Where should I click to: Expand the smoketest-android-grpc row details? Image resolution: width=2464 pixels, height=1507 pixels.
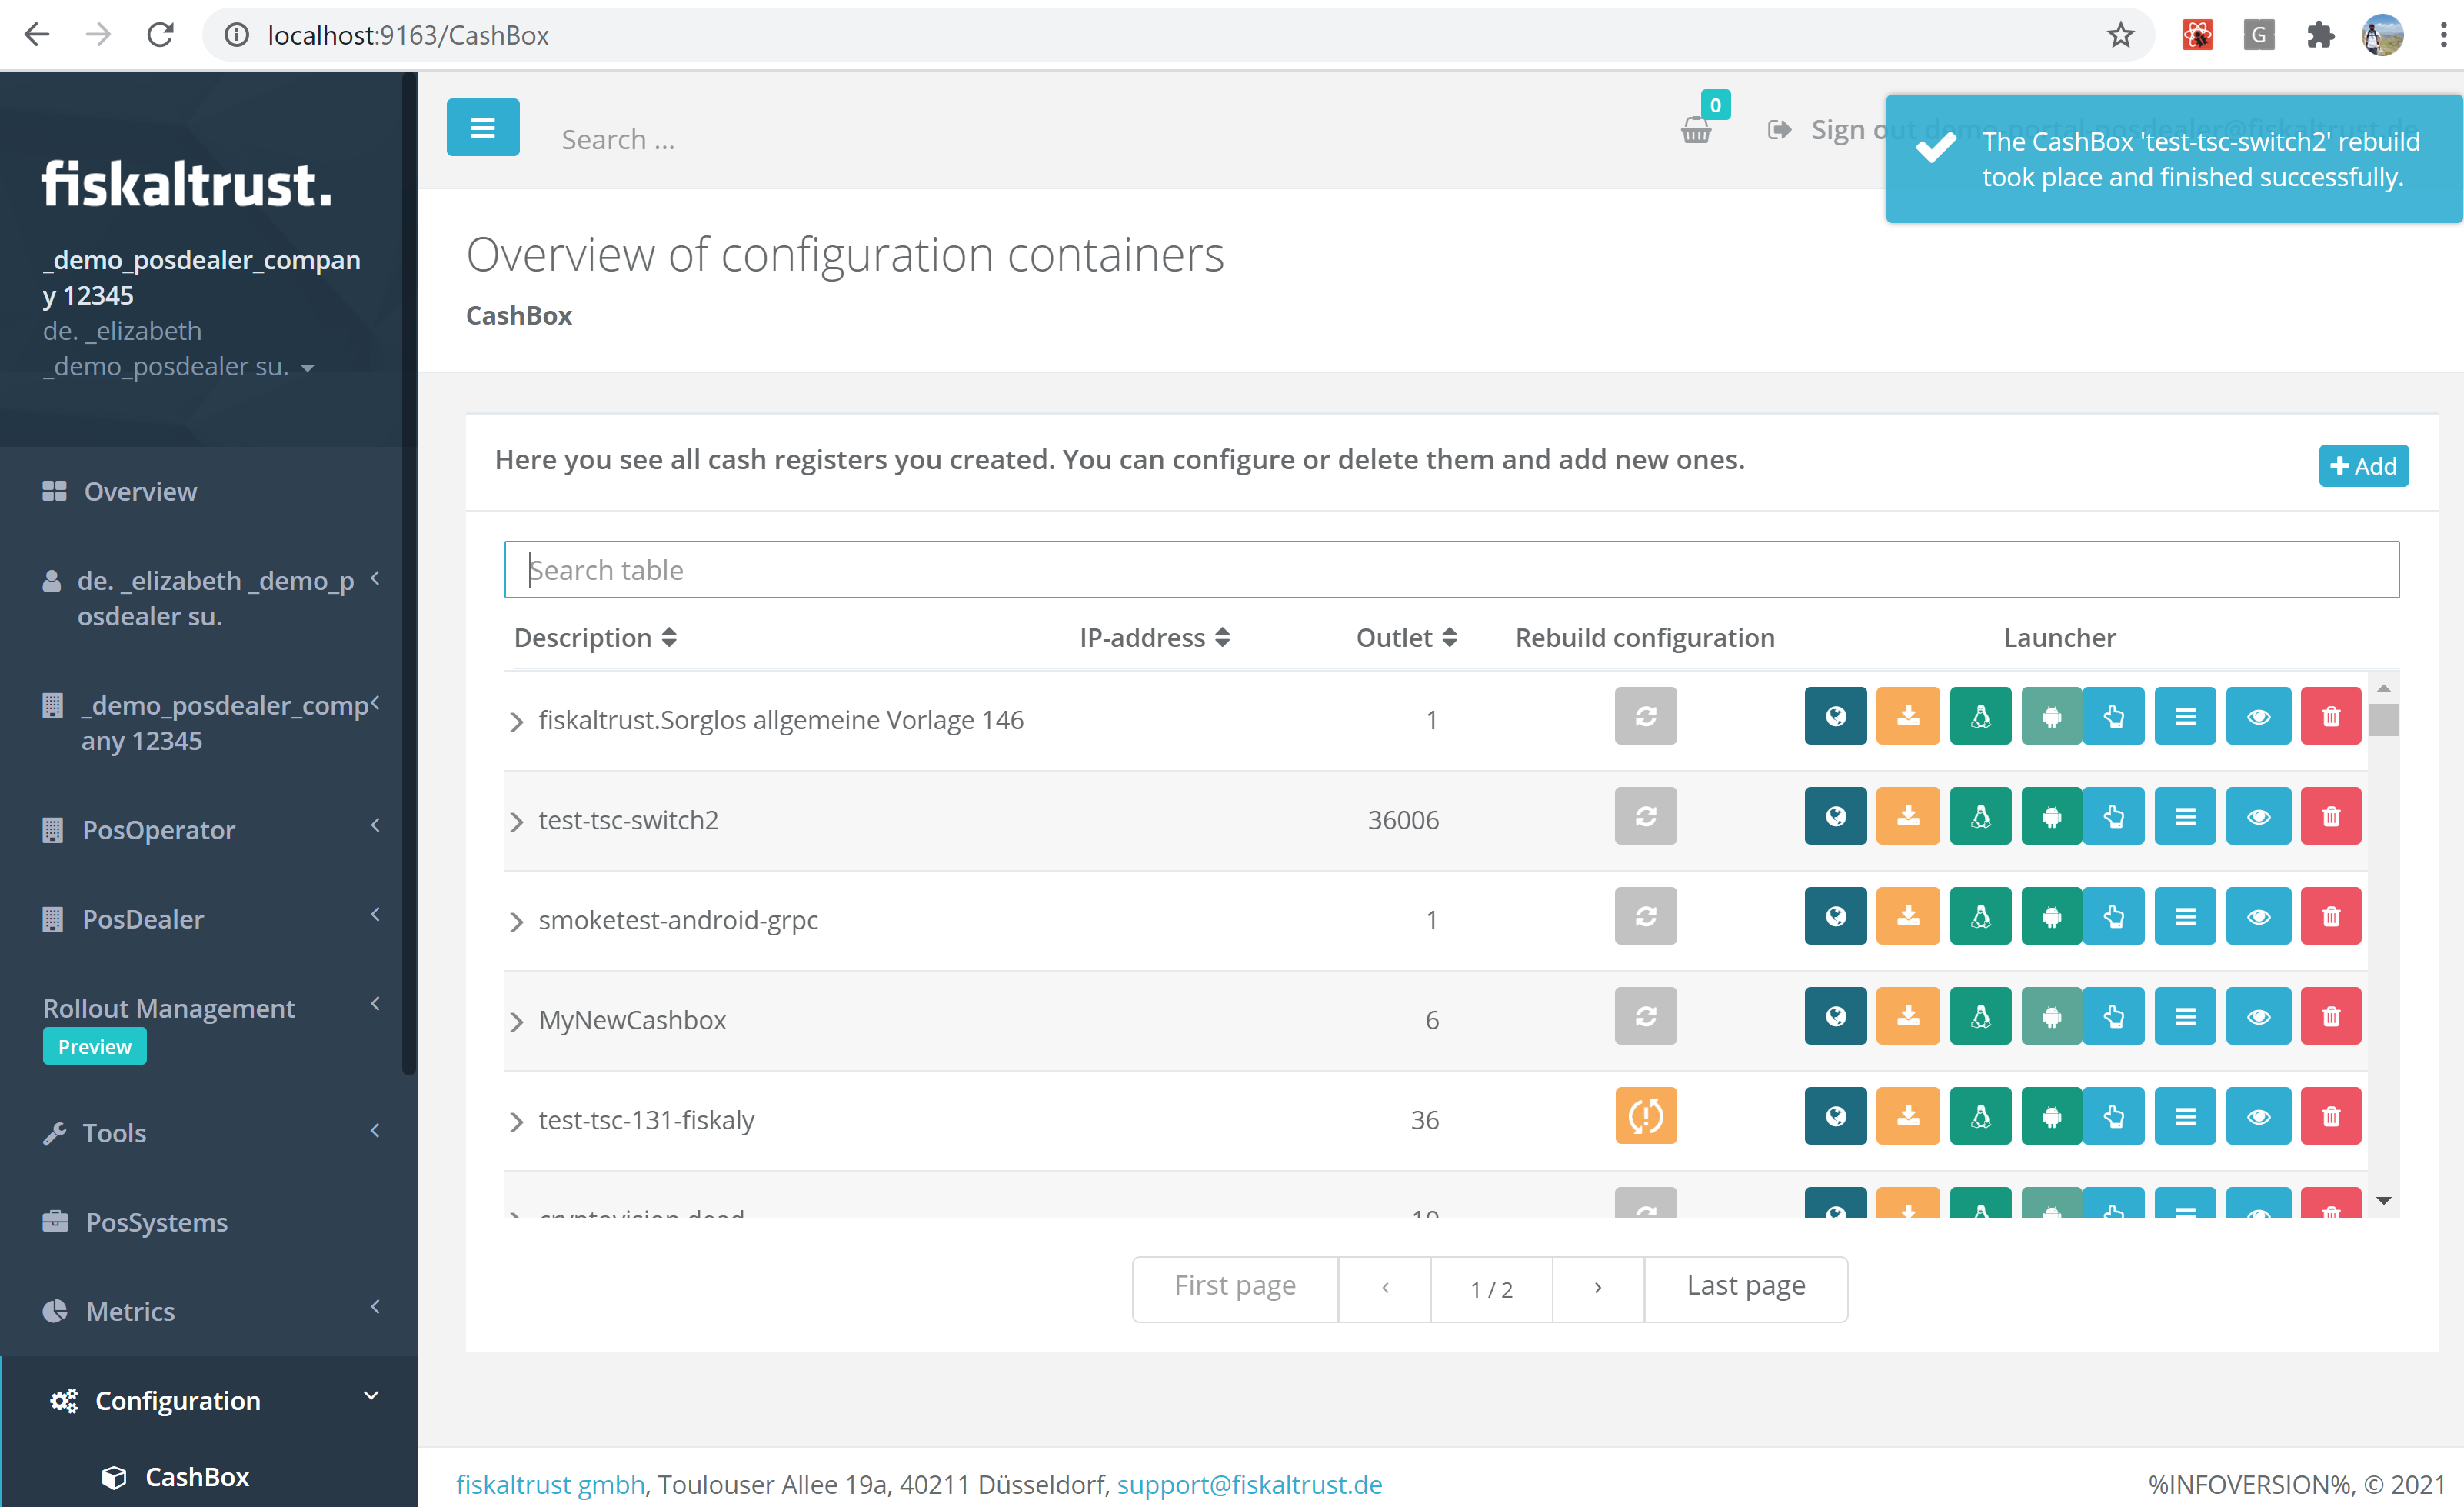(516, 919)
